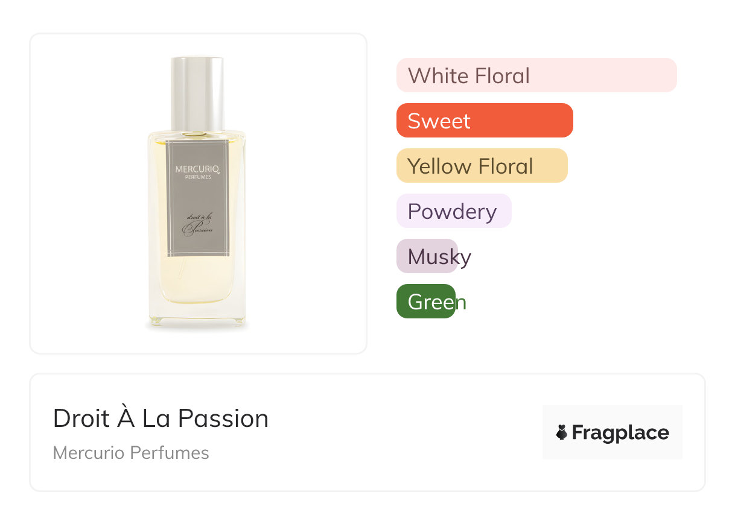Click the silver cap of the bottle
The height and width of the screenshot is (521, 735).
(197, 90)
